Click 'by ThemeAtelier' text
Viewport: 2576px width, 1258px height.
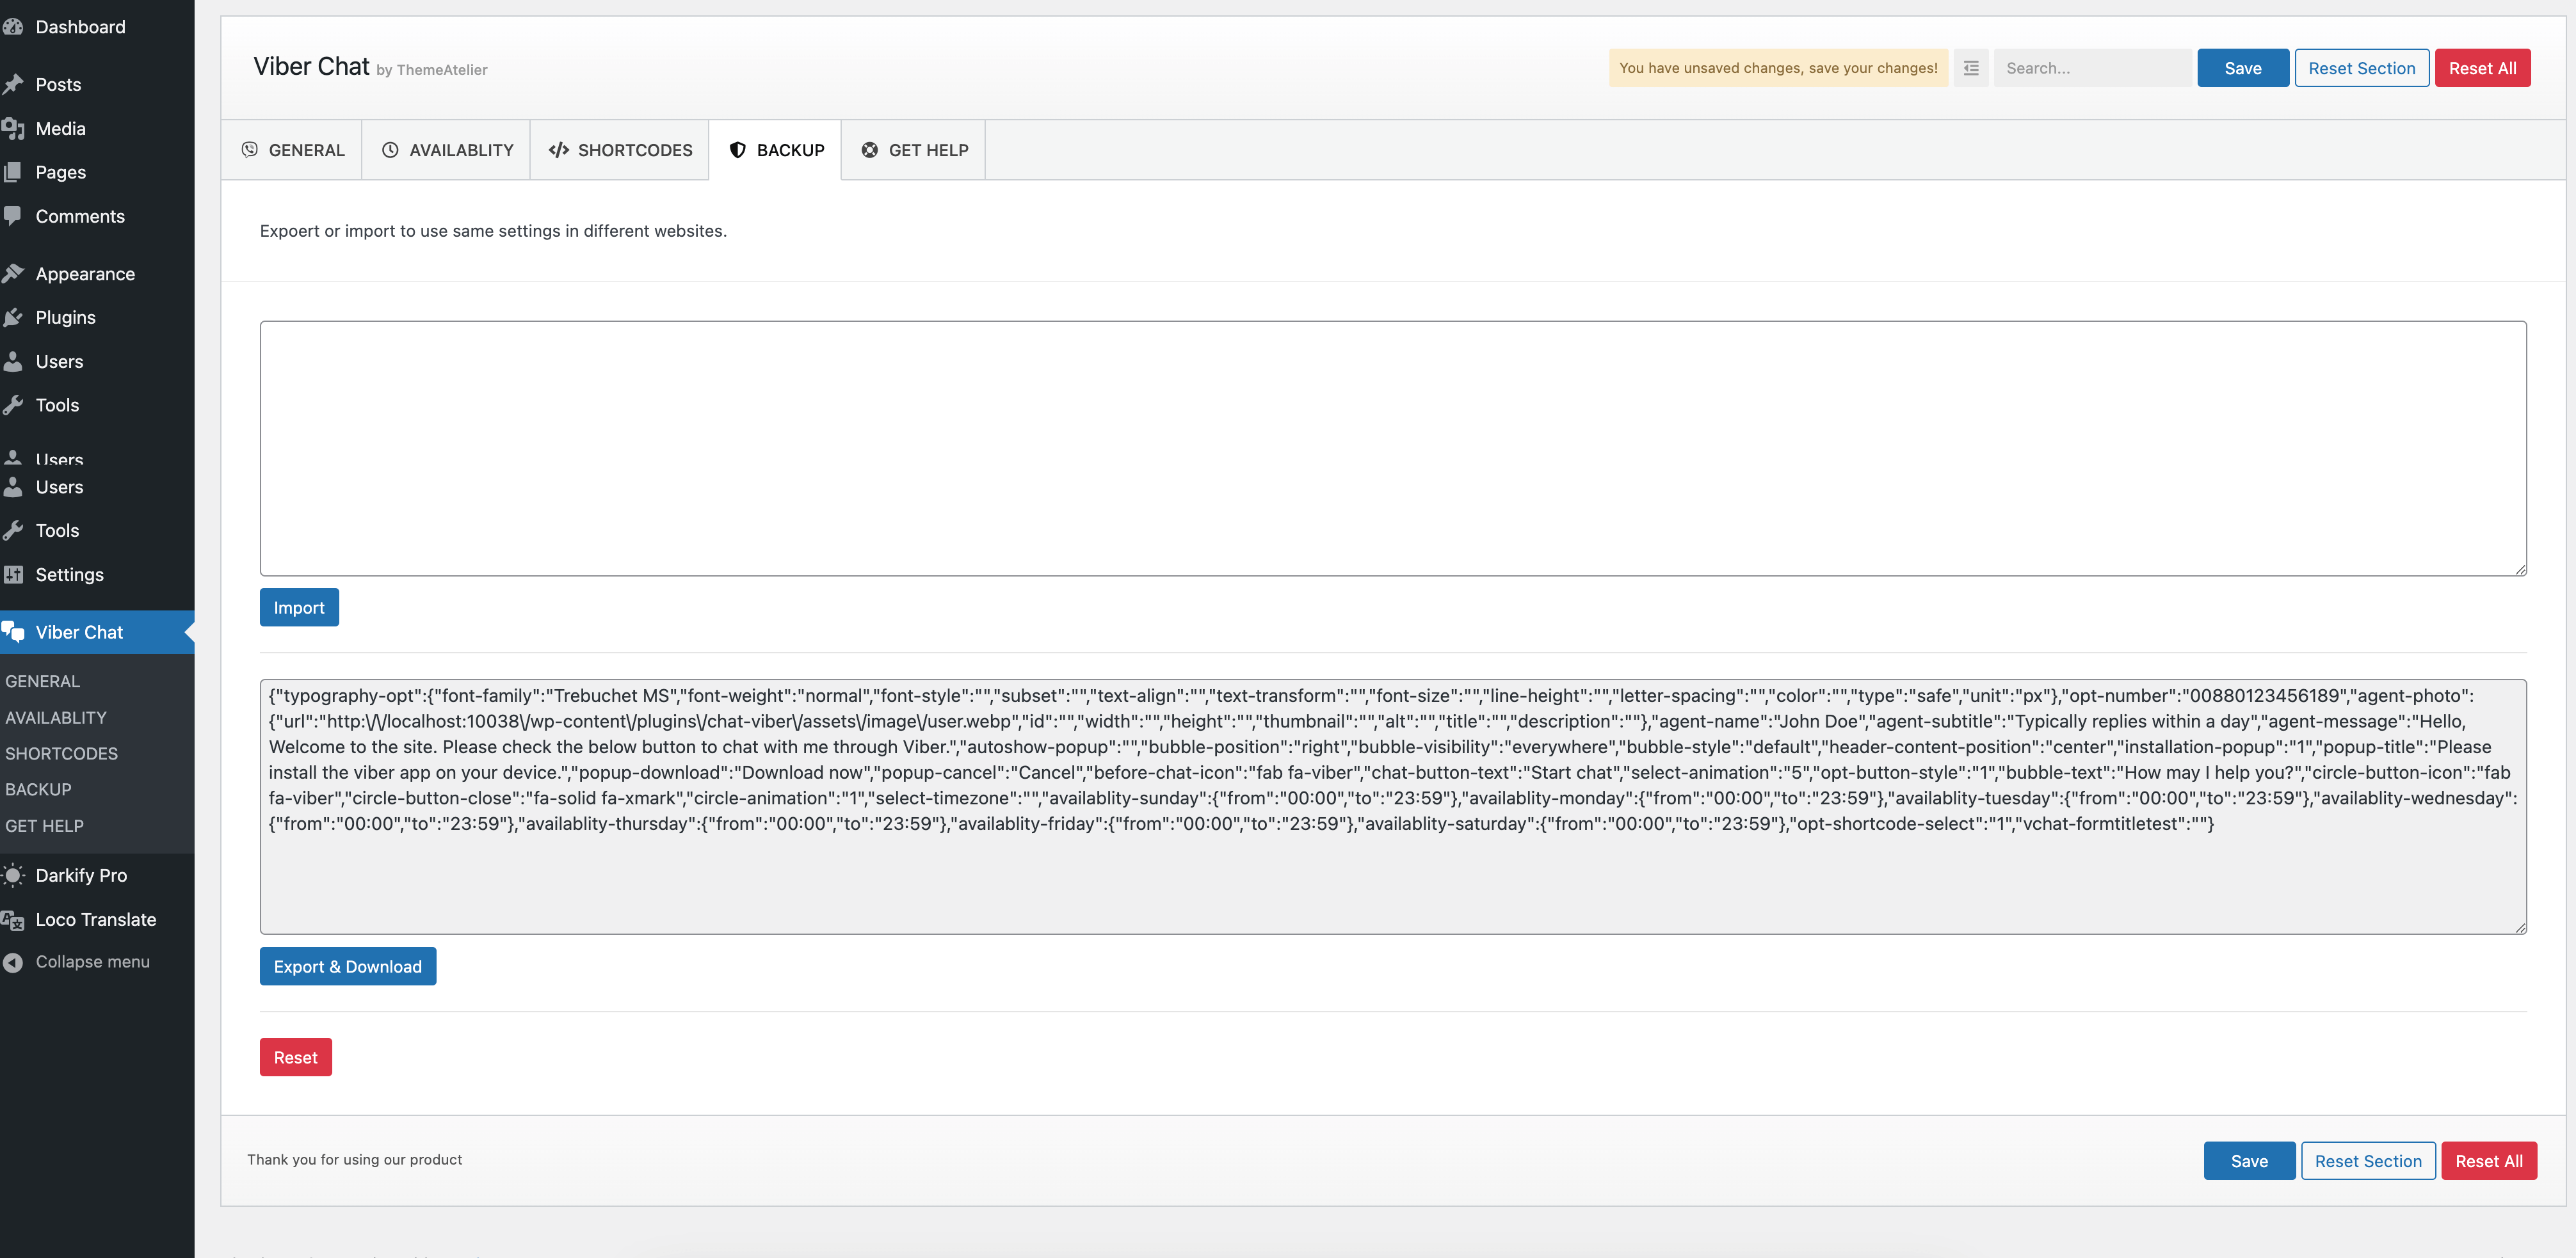[432, 70]
